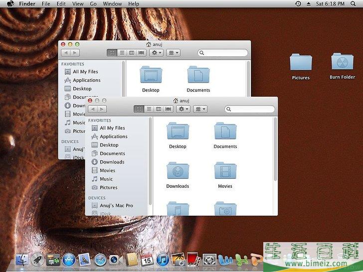Viewport: 363px width, 272px height.
Task: Select Documents folder in front window
Action: click(225, 136)
